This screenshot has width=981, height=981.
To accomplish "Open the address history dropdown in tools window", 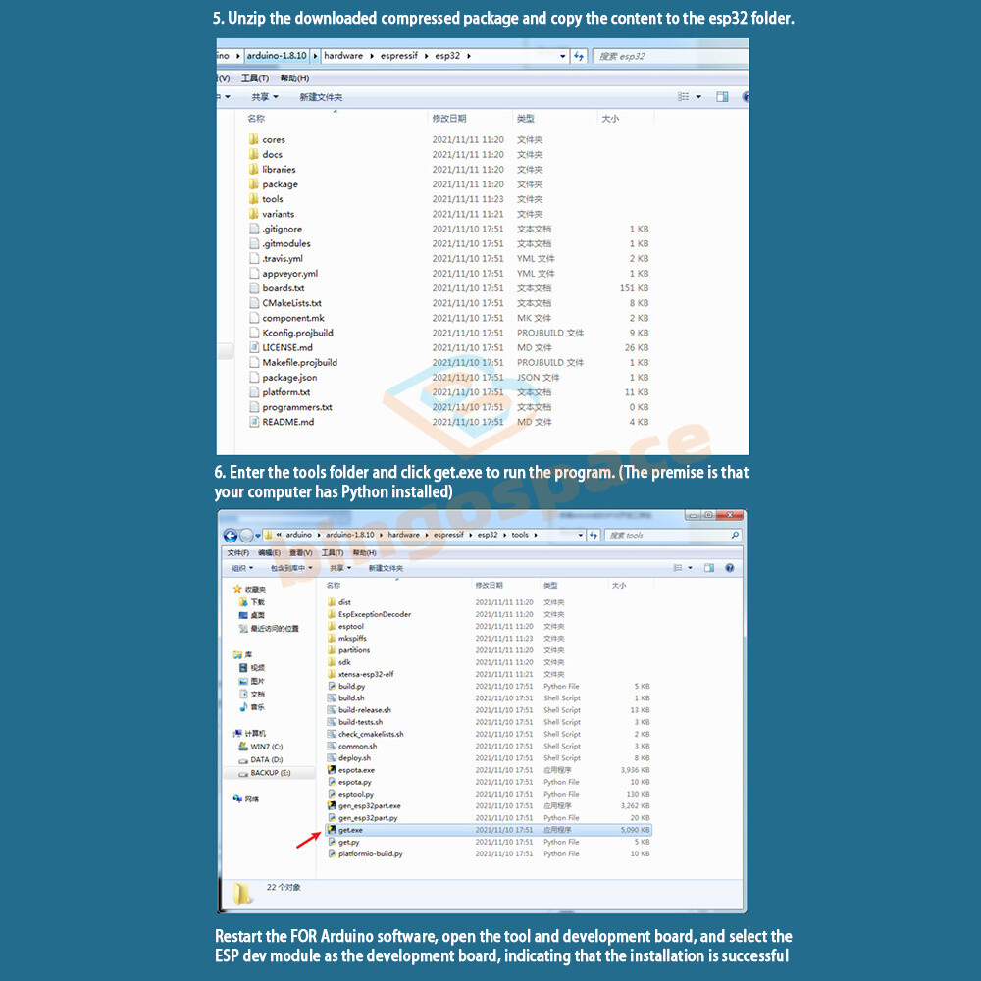I will (581, 535).
